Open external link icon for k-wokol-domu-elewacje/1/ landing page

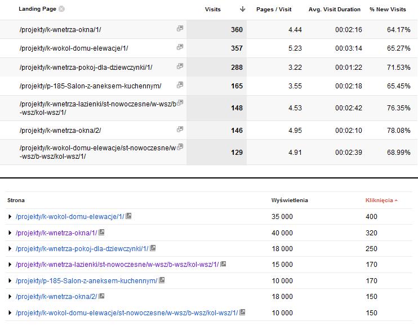180,47
